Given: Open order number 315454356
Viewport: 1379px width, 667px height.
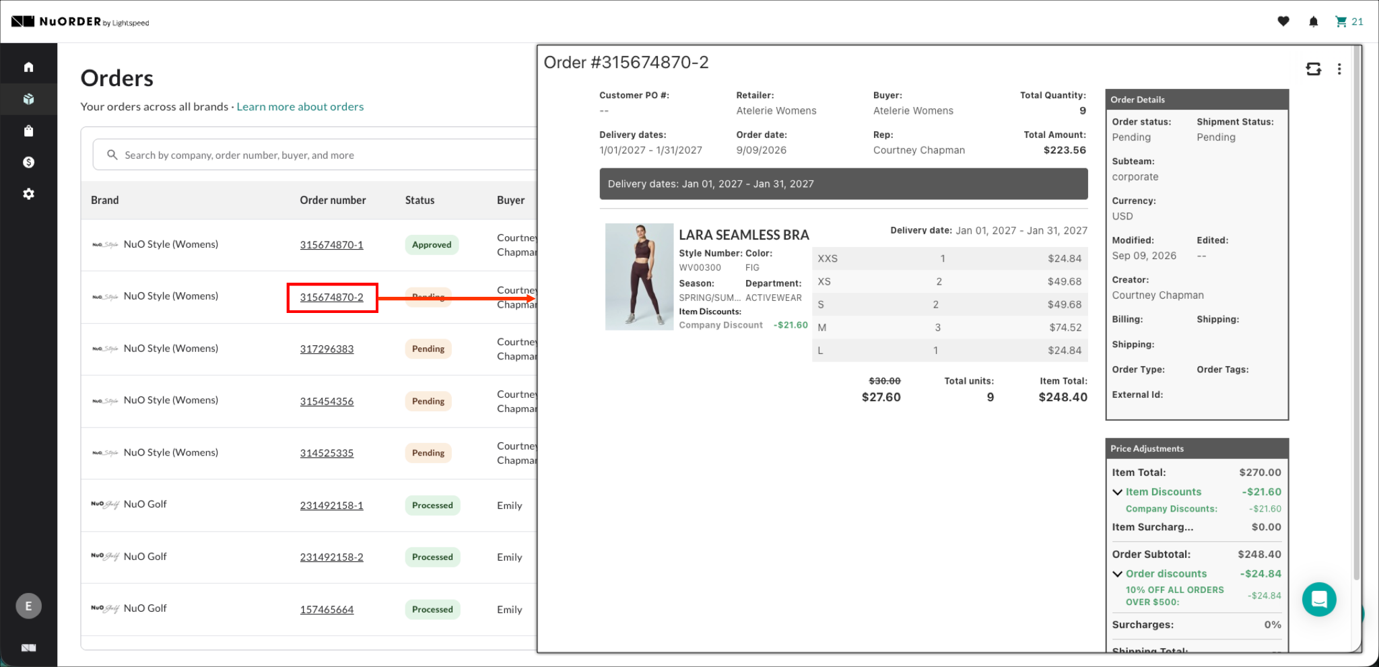Looking at the screenshot, I should coord(327,401).
